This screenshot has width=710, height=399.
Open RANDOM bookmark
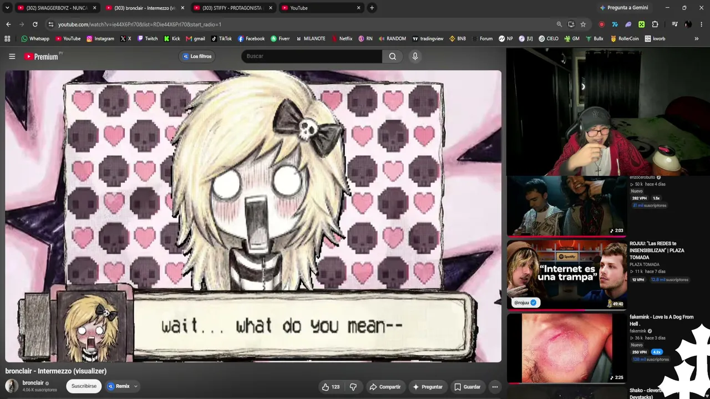click(392, 39)
